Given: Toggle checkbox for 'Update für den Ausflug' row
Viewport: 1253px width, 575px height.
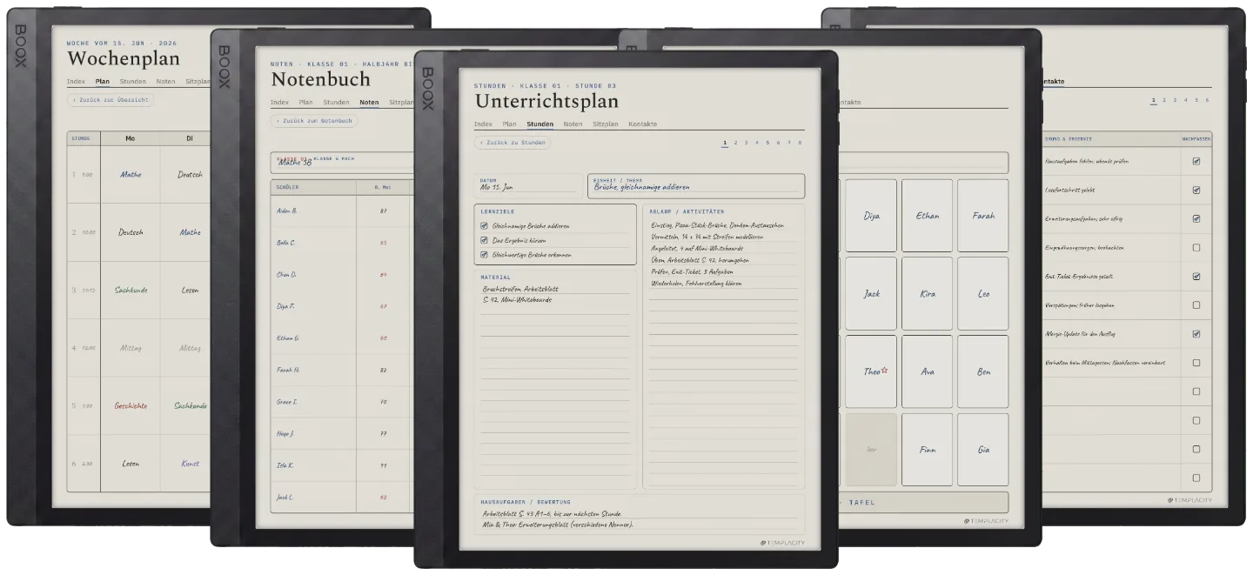Looking at the screenshot, I should coord(1196,334).
